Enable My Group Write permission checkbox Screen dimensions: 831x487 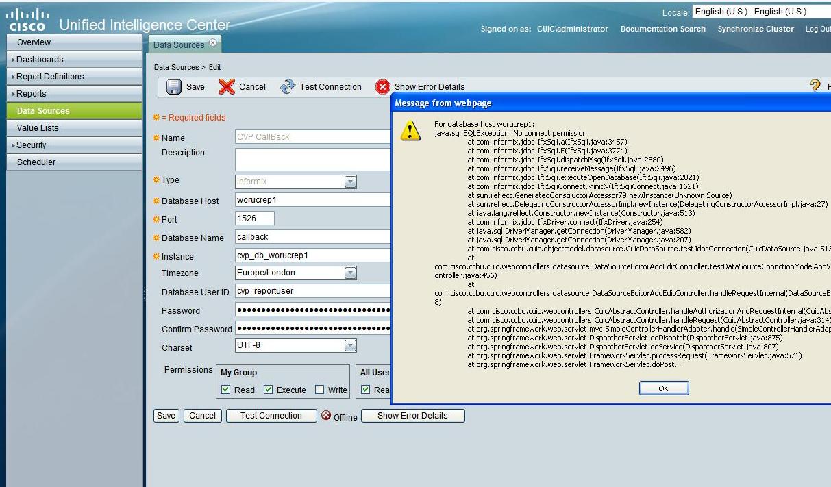(x=320, y=390)
